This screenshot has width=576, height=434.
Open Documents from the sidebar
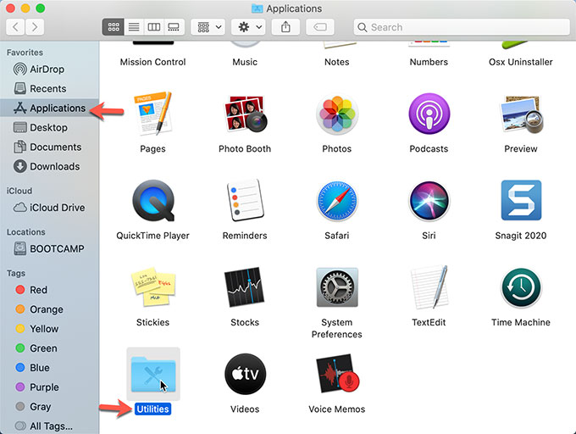tap(49, 147)
